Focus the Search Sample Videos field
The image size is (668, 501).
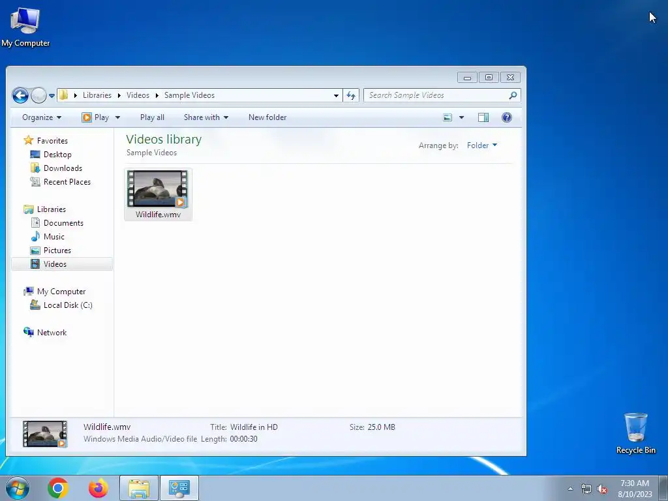[442, 95]
